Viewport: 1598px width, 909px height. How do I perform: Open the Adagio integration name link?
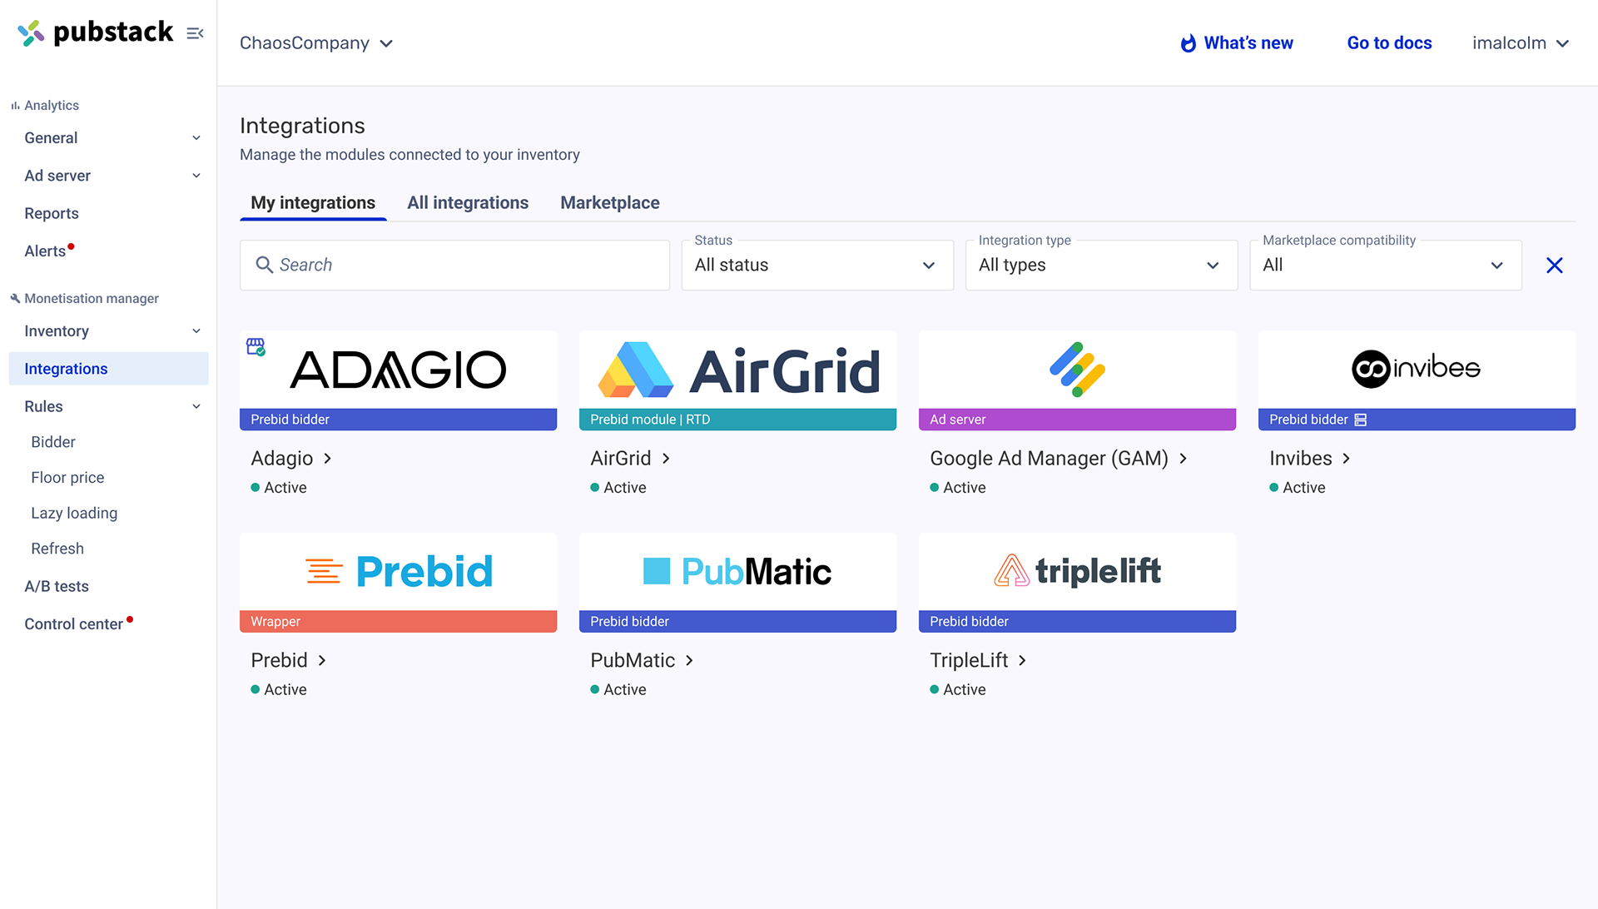pyautogui.click(x=282, y=459)
